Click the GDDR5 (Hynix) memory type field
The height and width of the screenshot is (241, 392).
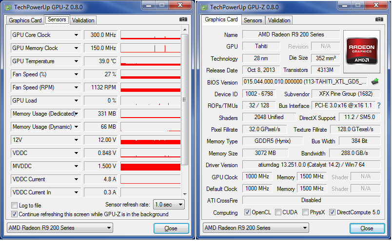click(273, 141)
